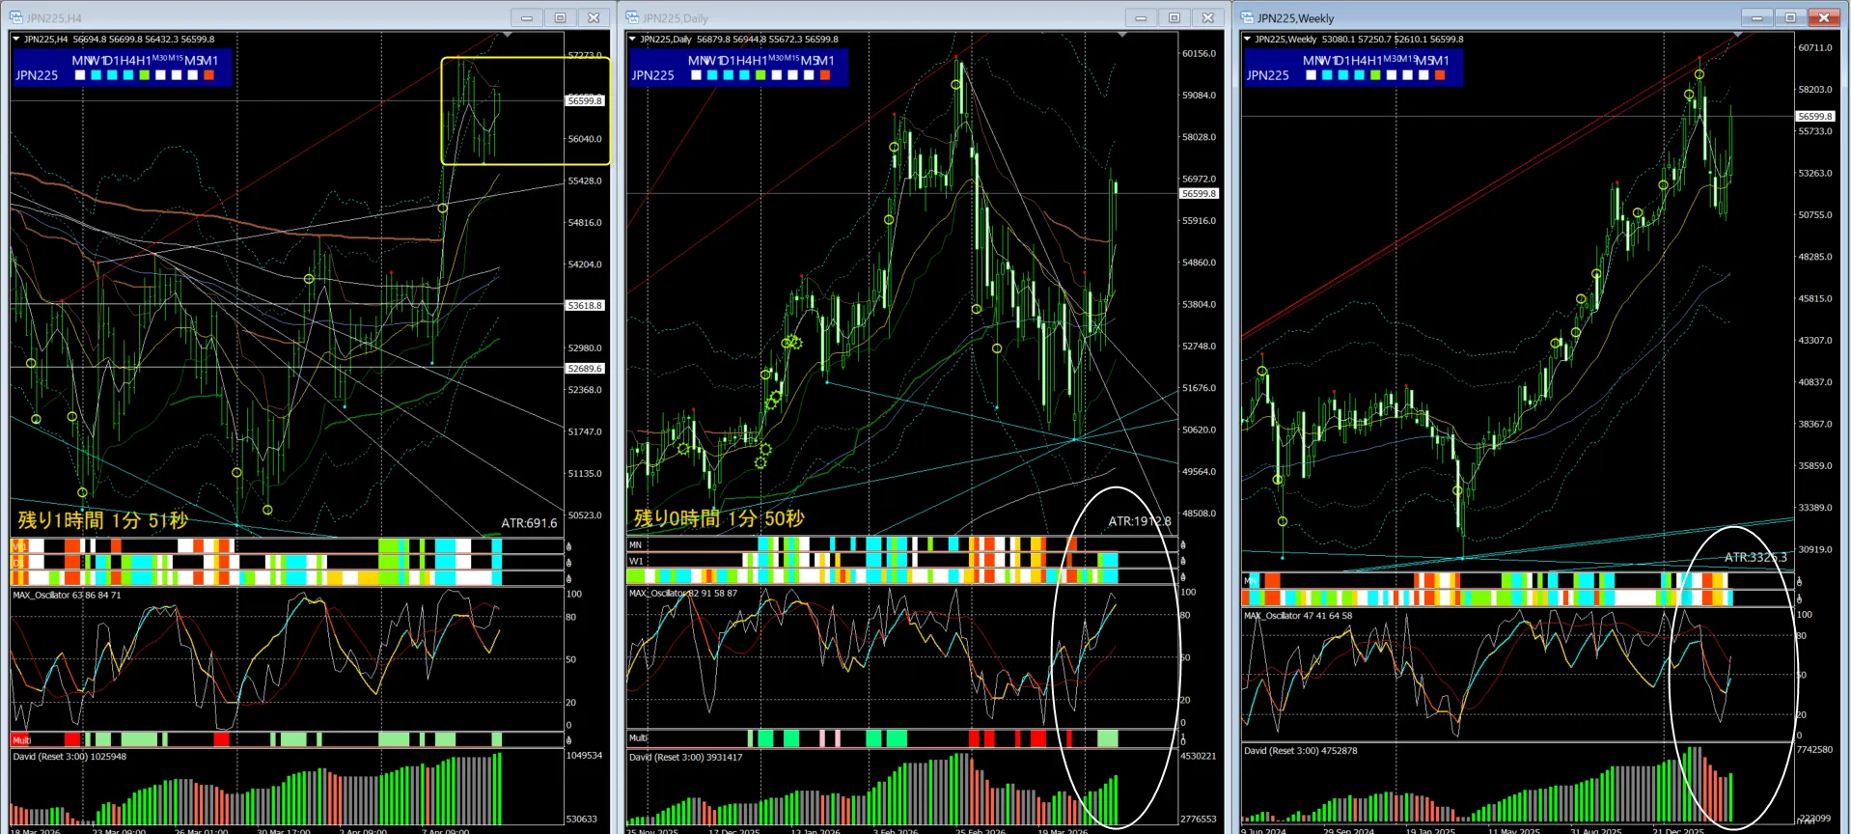Click the white MN square in the H4 chart panel
Viewport: 1851px width, 834px height.
80,75
